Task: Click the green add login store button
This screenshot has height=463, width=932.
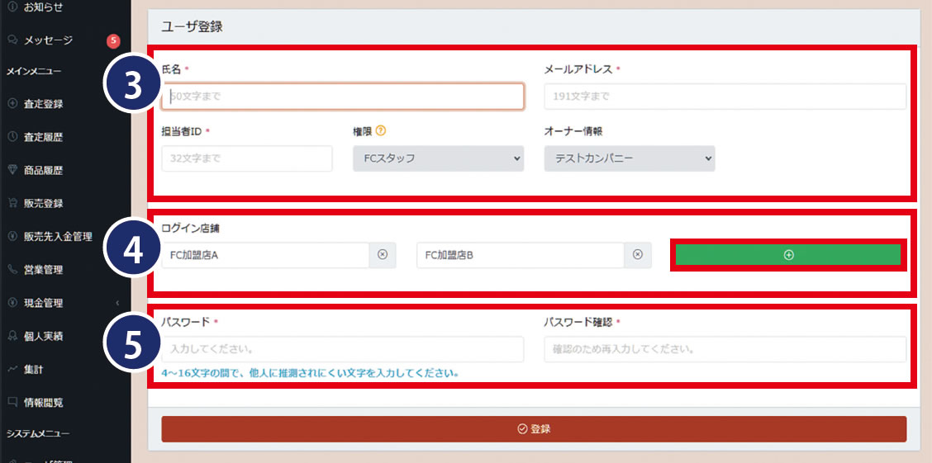Action: 787,256
